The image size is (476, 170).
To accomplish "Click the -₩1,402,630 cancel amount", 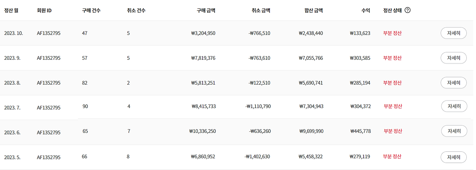I will pyautogui.click(x=257, y=157).
